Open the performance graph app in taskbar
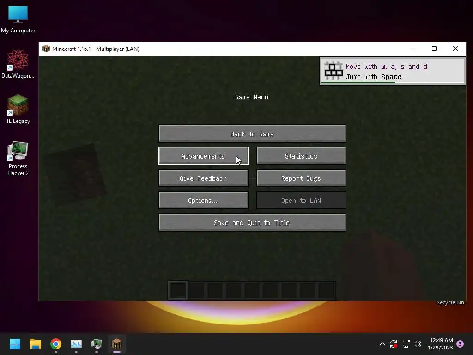The width and height of the screenshot is (473, 355). (x=76, y=344)
